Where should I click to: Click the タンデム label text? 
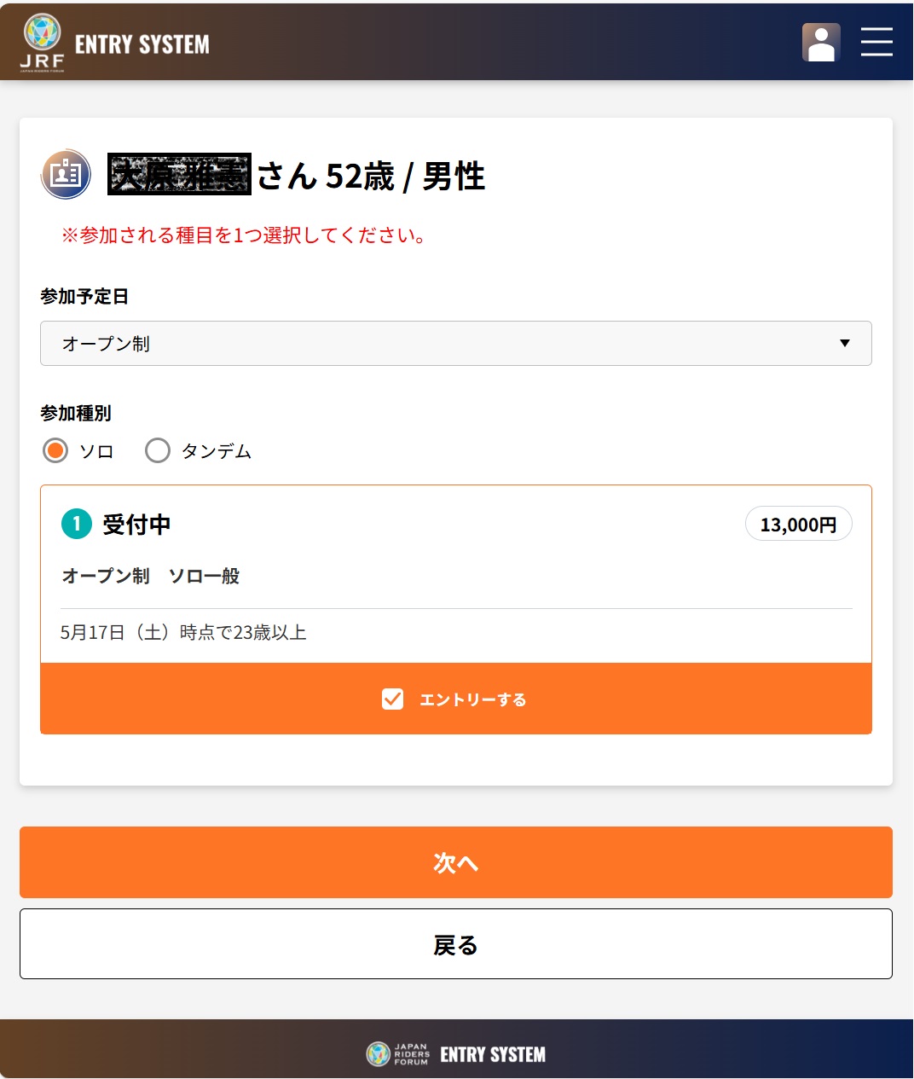click(217, 451)
